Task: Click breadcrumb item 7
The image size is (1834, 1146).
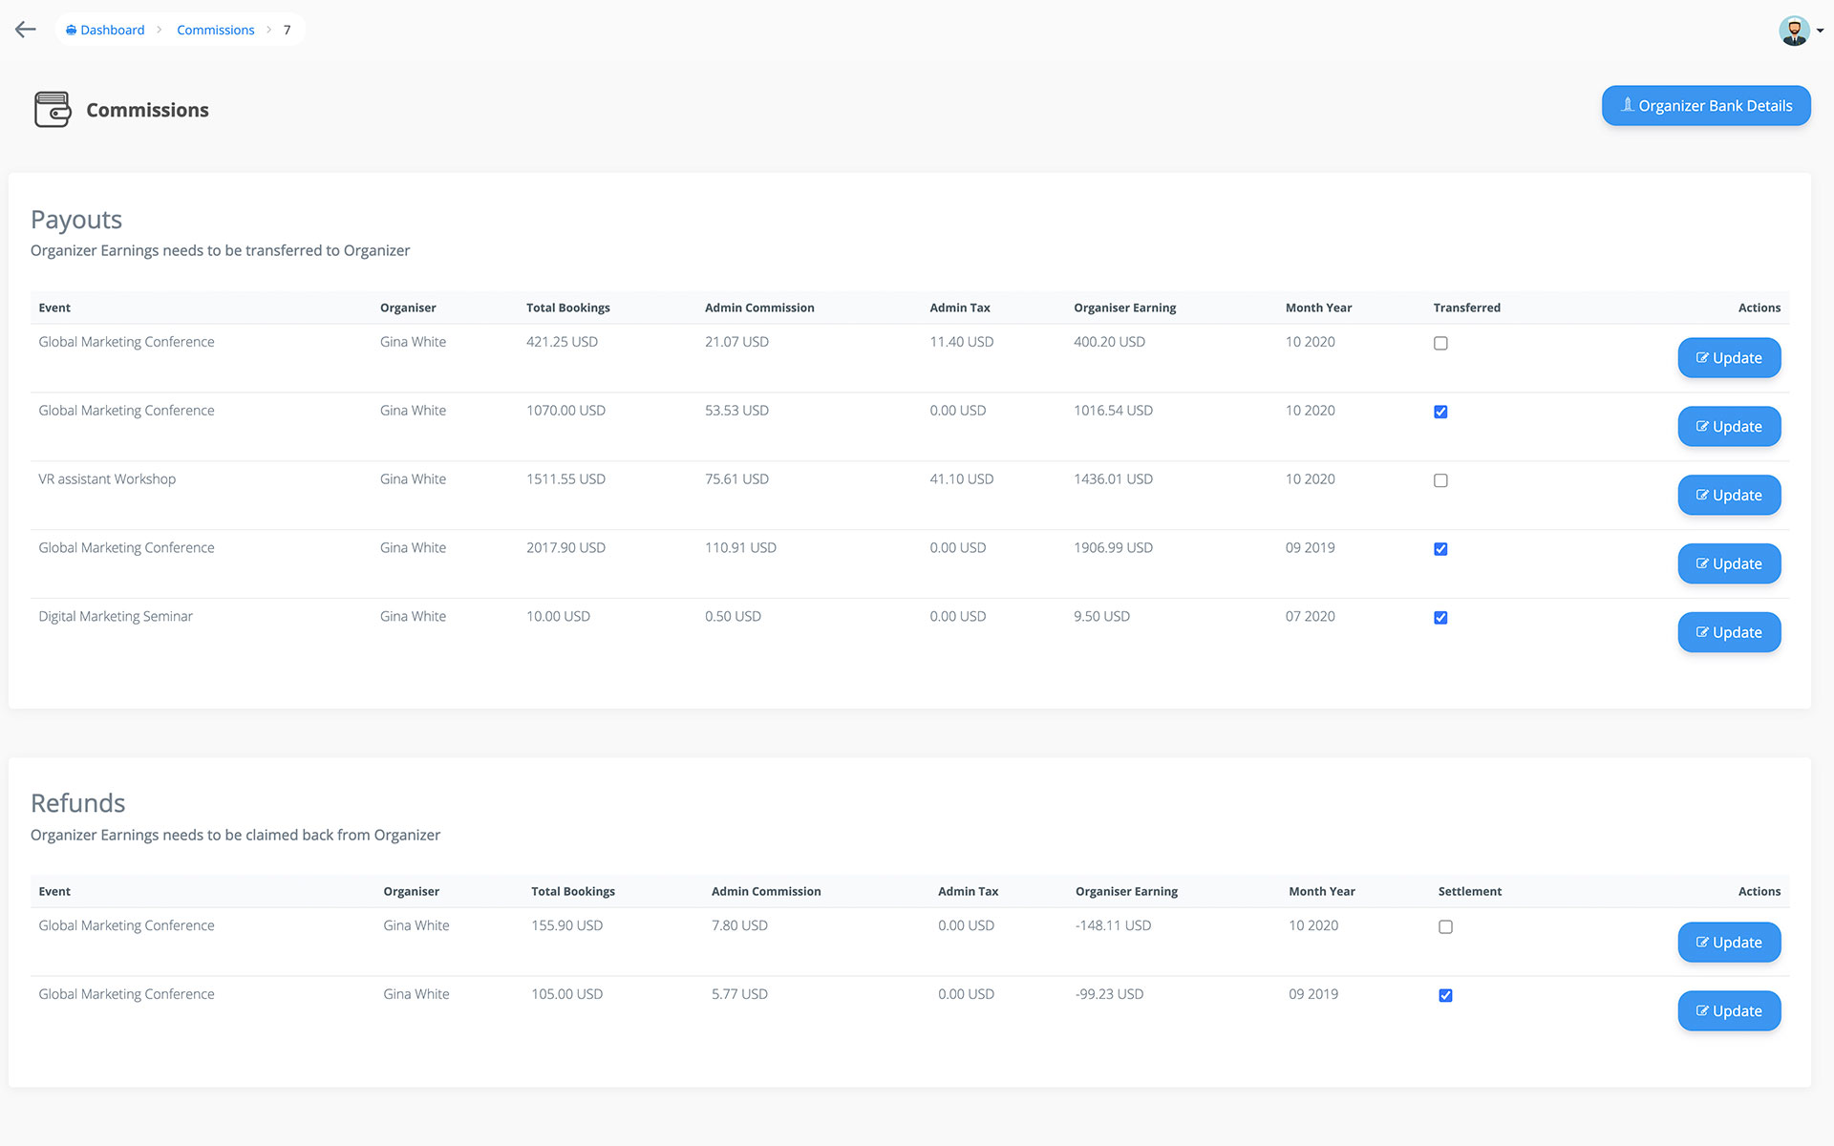Action: [x=287, y=30]
